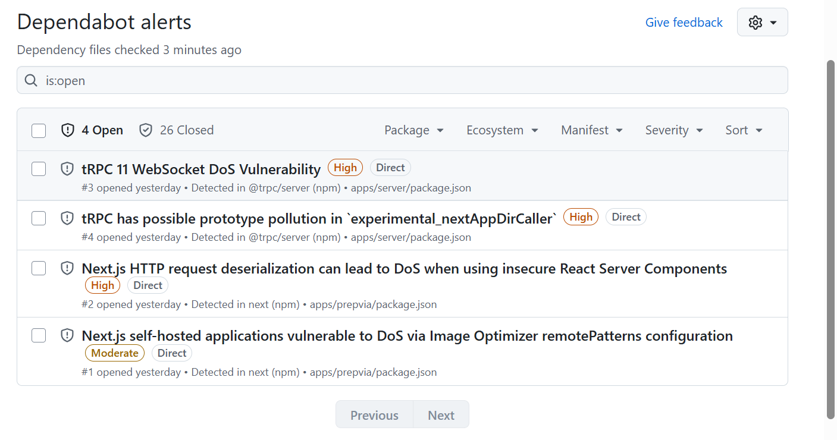Screen dimensions: 837x440
Task: Click the Dependabot alerts heading
Action: click(x=104, y=22)
